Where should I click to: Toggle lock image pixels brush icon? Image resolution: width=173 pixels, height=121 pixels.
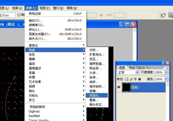pos(131,79)
